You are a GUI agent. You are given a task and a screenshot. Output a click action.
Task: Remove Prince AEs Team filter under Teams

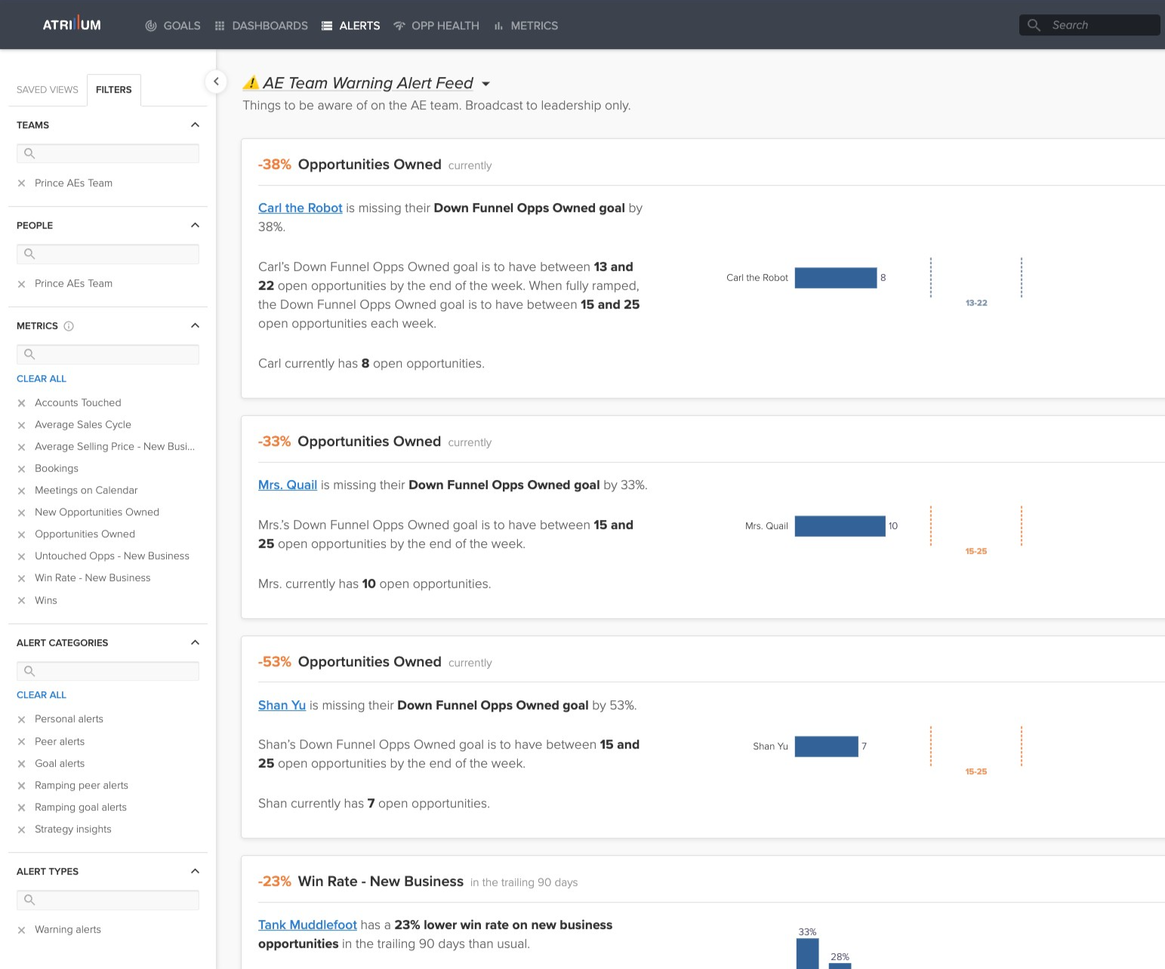(x=21, y=183)
